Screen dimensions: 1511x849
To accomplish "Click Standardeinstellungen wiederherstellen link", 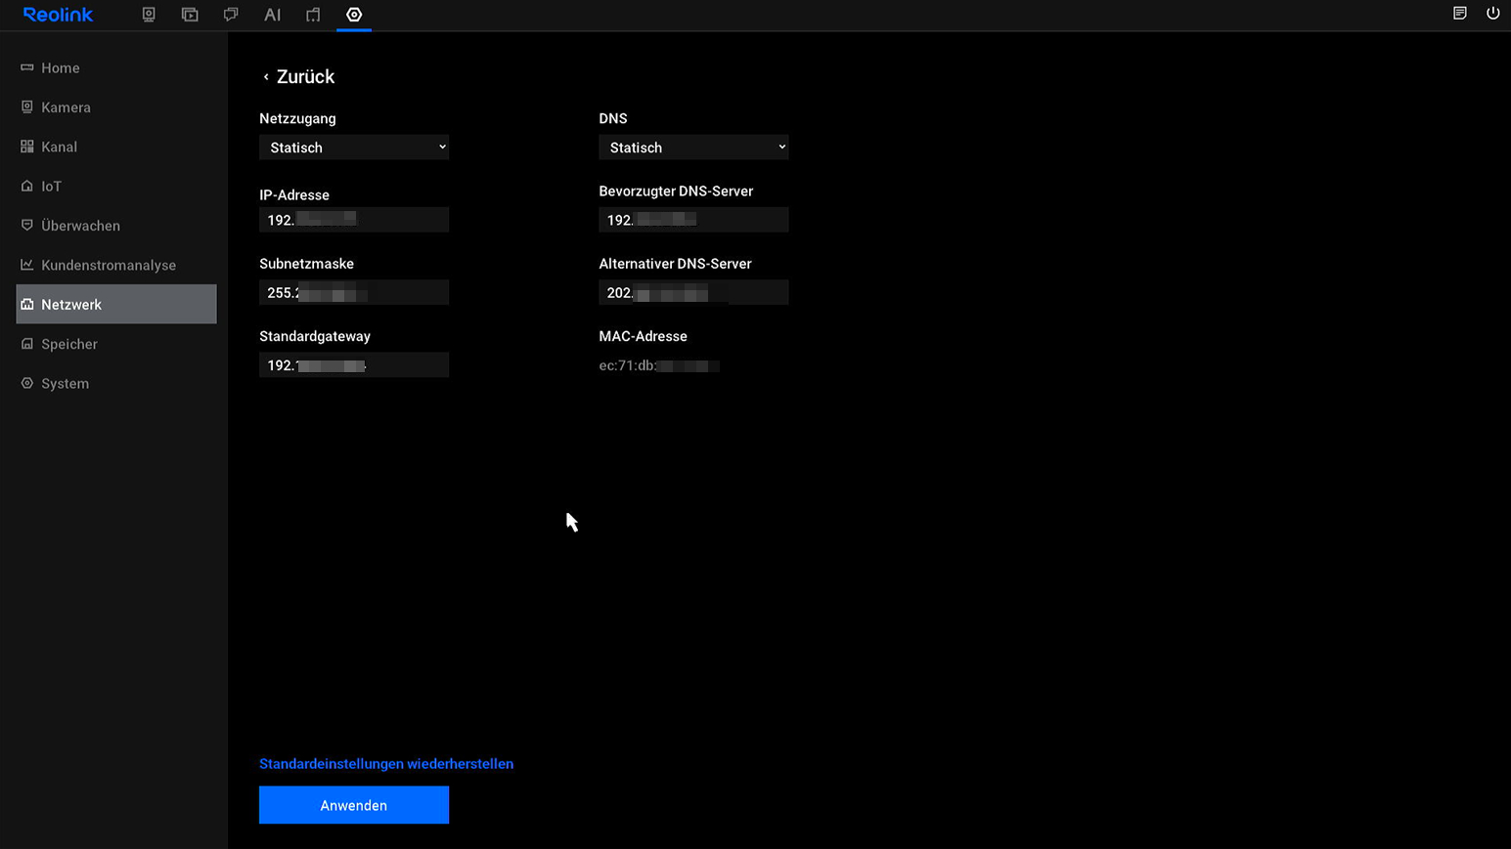I will coord(386,764).
